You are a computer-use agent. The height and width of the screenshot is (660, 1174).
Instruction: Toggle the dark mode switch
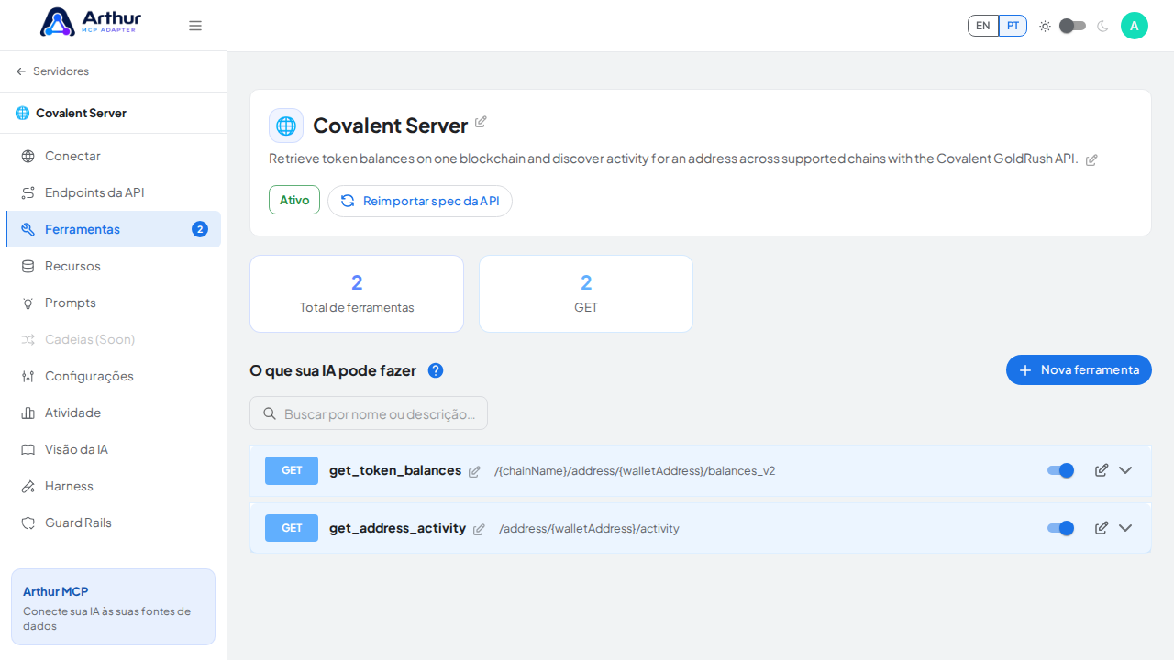click(1072, 26)
